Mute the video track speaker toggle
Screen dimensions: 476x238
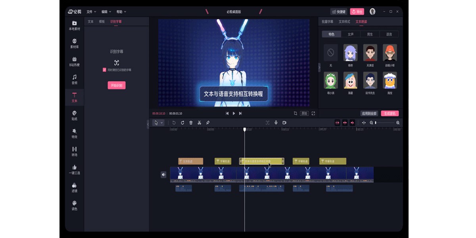coord(163,175)
